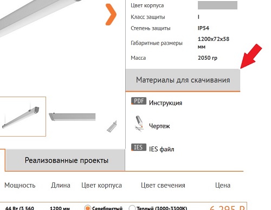Click the orange next-image chevron arrow

tap(111, 14)
